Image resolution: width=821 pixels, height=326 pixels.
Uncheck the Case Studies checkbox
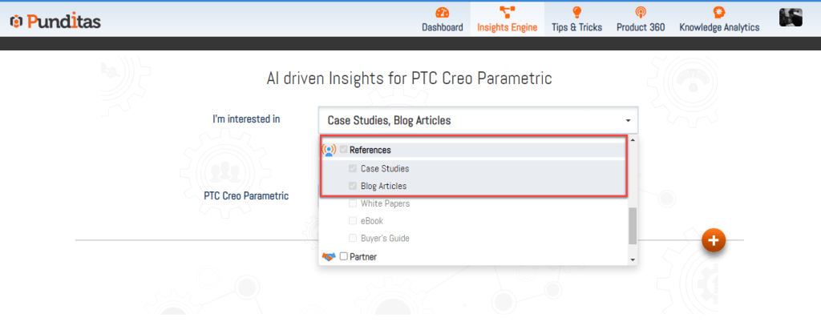click(x=353, y=169)
